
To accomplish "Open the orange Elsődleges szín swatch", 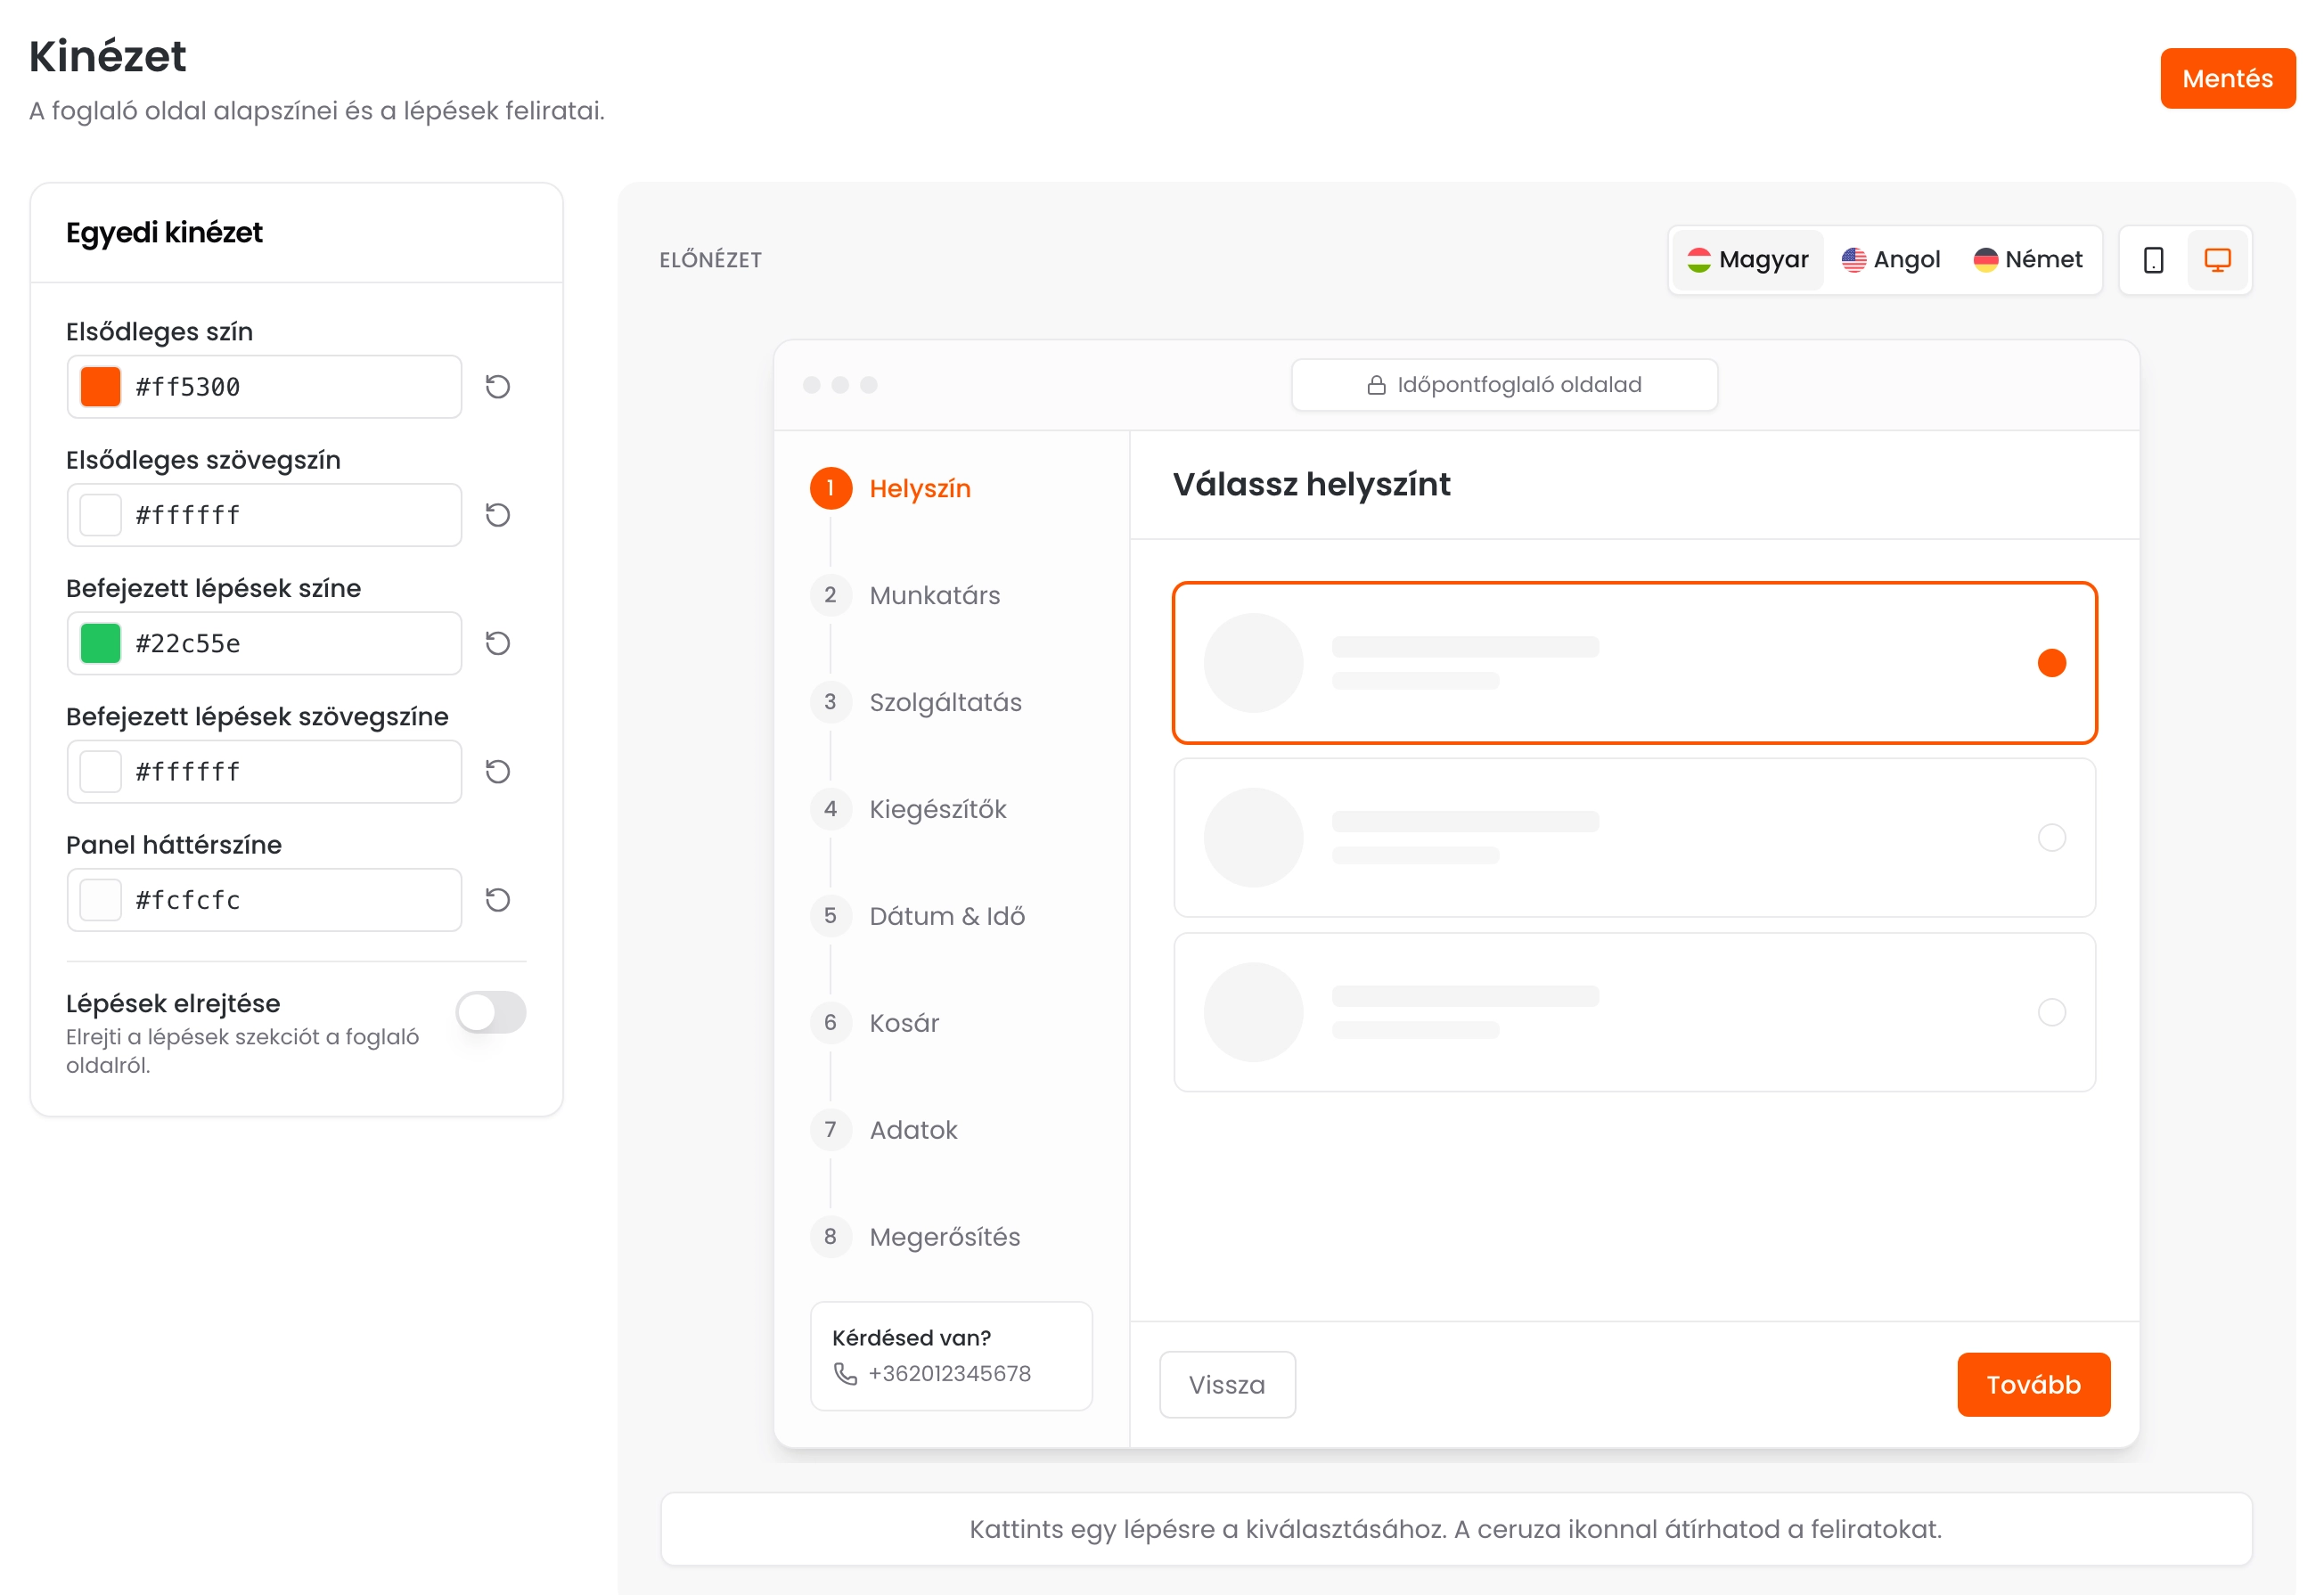I will [100, 387].
